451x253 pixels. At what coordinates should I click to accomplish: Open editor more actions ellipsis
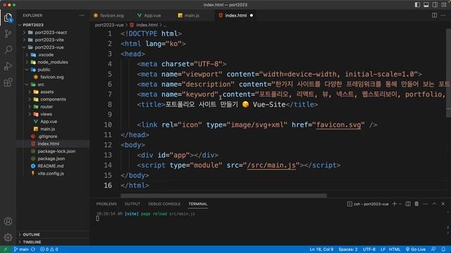click(x=443, y=15)
